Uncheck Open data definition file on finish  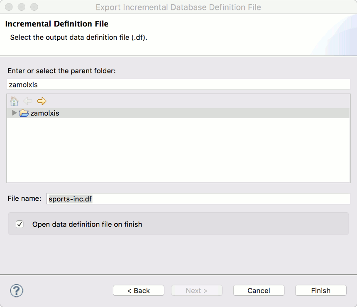point(20,225)
